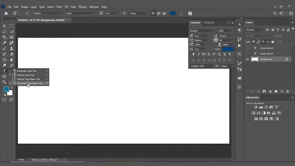The image size is (295, 166).
Task: Select the Crop tool
Action: (4, 37)
